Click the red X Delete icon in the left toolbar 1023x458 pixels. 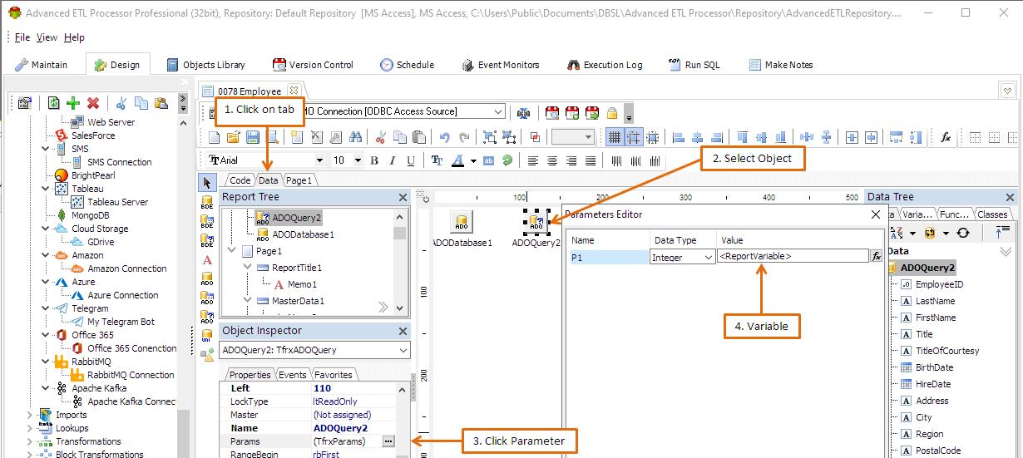pos(93,103)
